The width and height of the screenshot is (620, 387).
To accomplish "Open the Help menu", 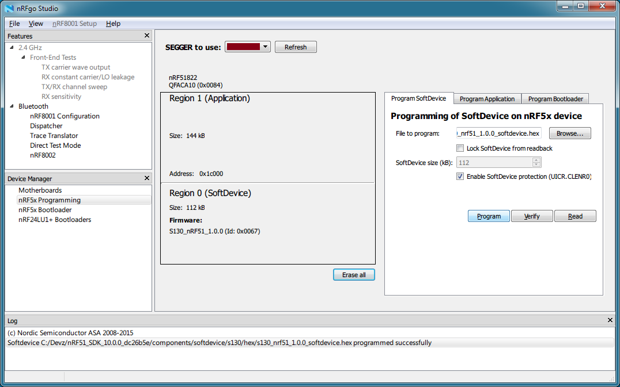I will point(113,24).
